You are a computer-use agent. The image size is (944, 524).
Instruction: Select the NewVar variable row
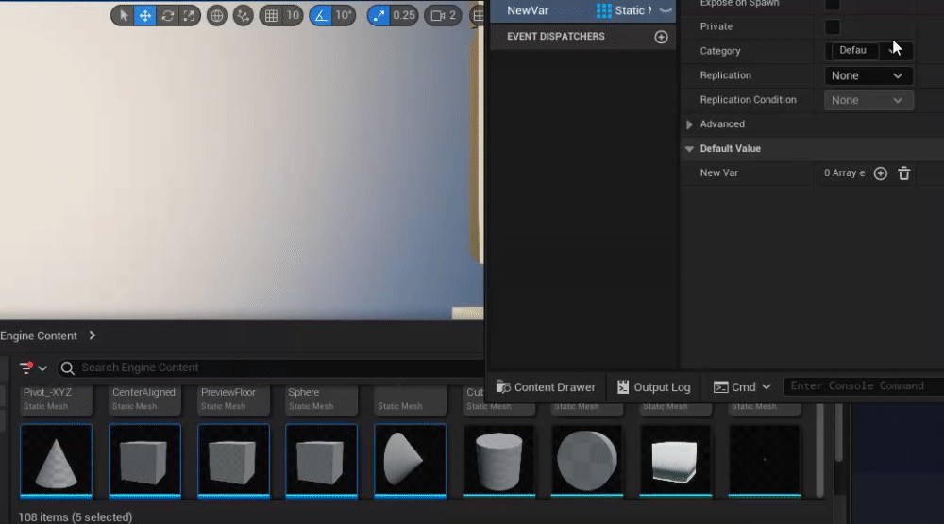point(582,10)
